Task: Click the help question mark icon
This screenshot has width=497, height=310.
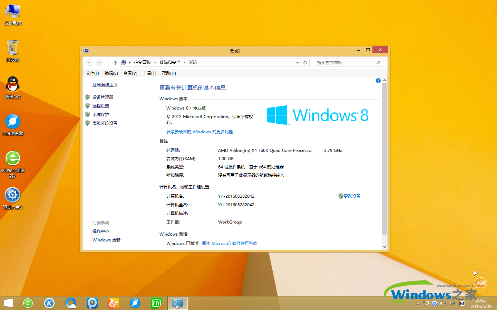Action: [378, 80]
